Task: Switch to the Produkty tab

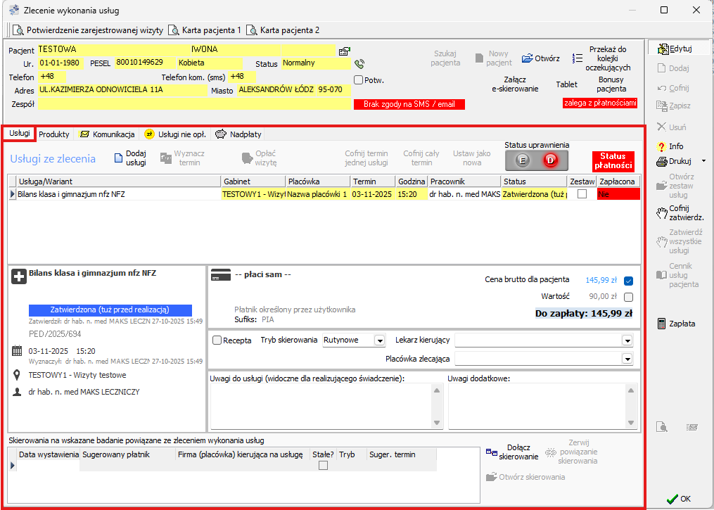Action: click(54, 134)
